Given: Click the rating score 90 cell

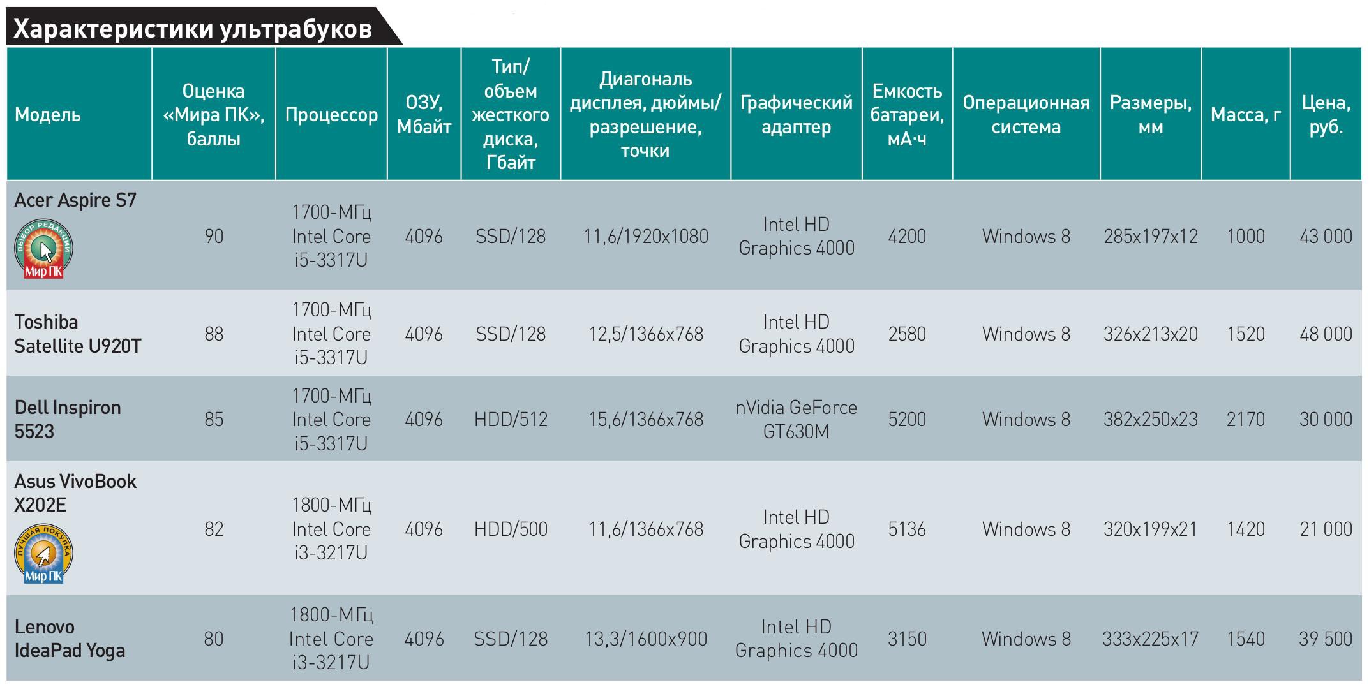Looking at the screenshot, I should coord(214,237).
